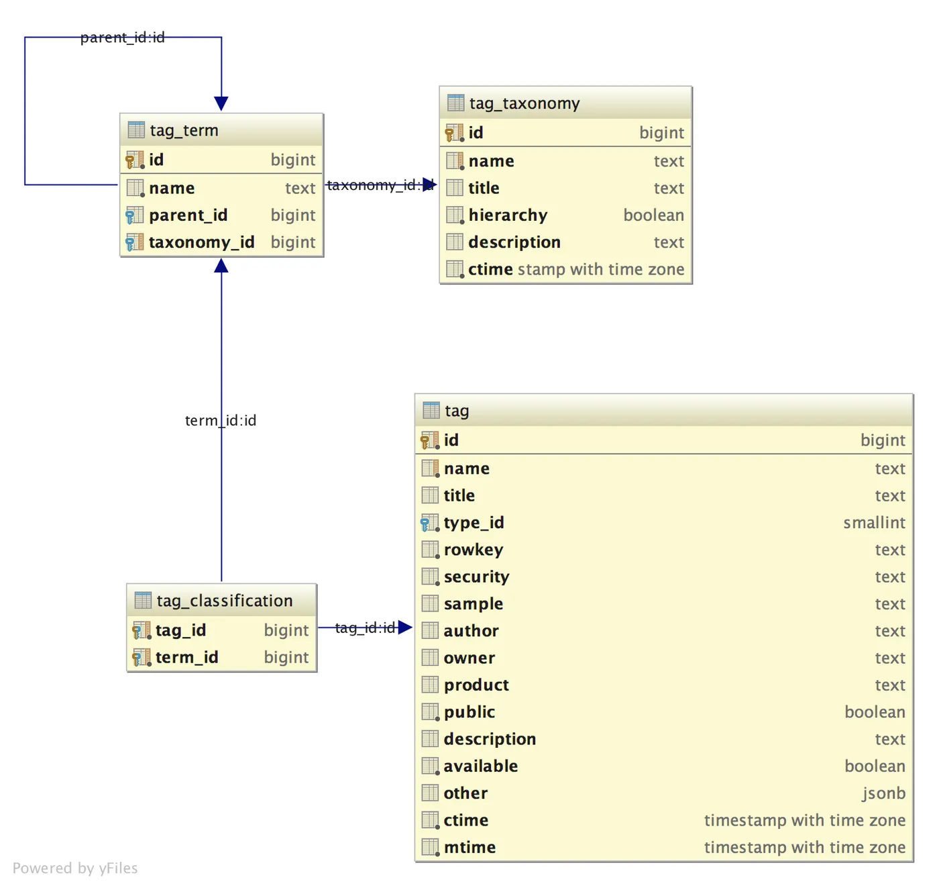
Task: Click timestamp type of tag ctime
Action: tap(804, 820)
